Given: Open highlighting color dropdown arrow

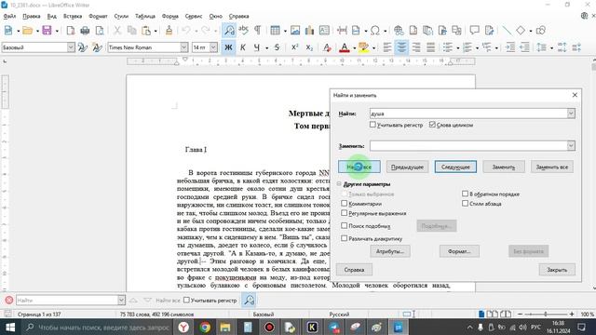Looking at the screenshot, I should pyautogui.click(x=373, y=47).
